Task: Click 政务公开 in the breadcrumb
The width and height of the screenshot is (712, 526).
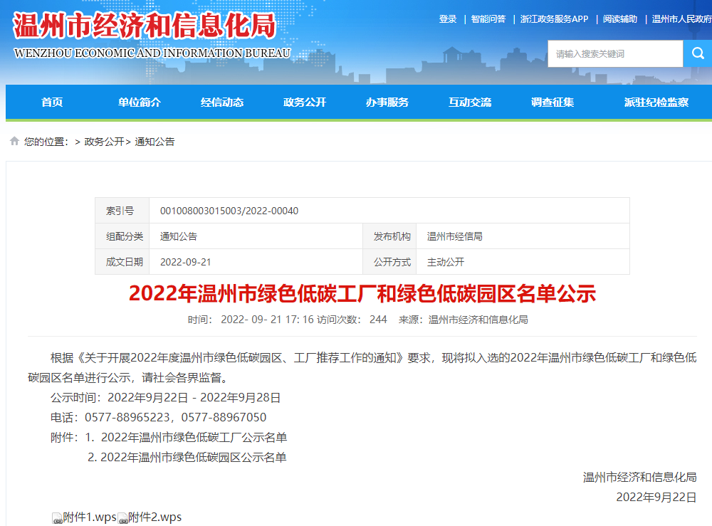Action: pyautogui.click(x=105, y=142)
